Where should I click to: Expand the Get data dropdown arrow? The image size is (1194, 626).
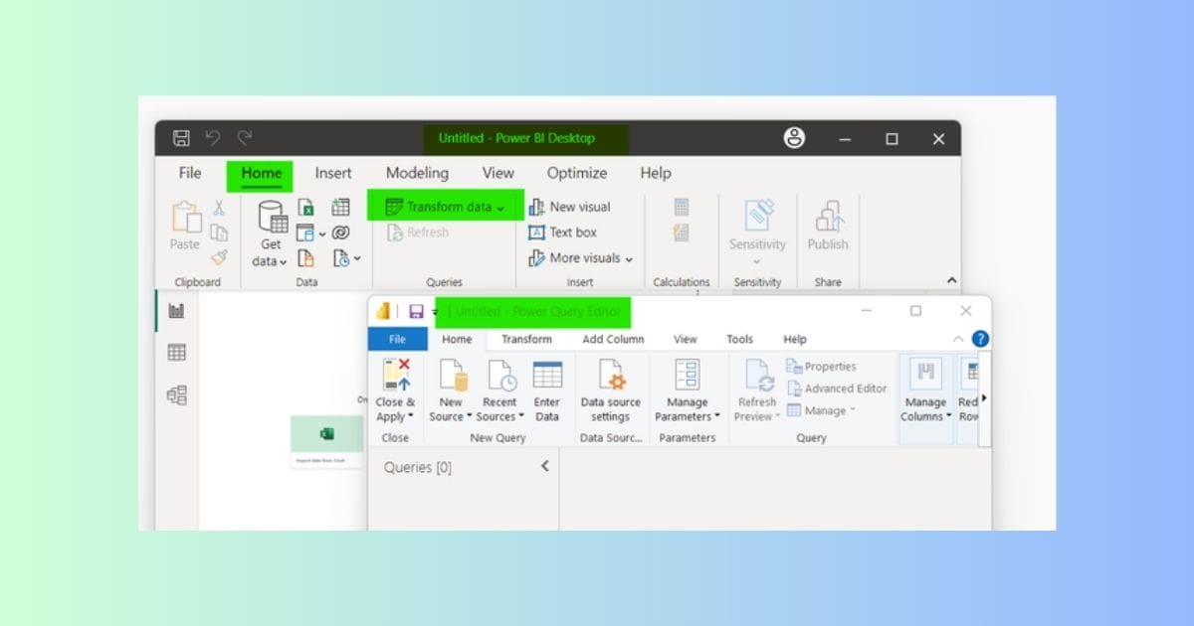point(283,262)
